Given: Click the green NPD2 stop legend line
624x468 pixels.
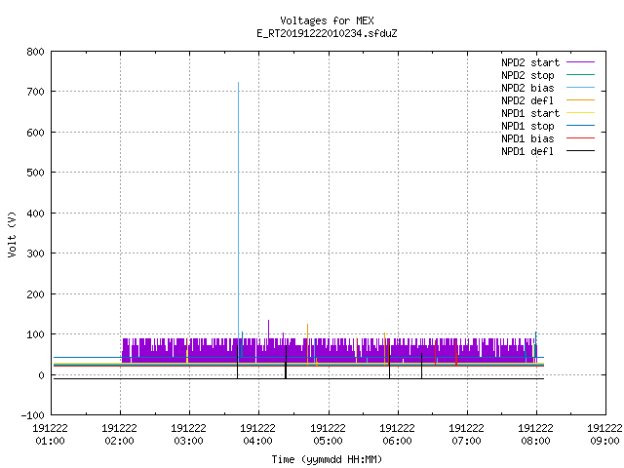Looking at the screenshot, I should pos(581,74).
